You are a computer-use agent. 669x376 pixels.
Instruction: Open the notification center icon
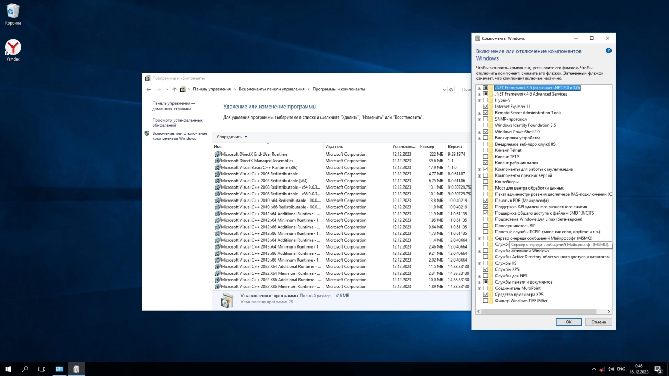coord(658,369)
